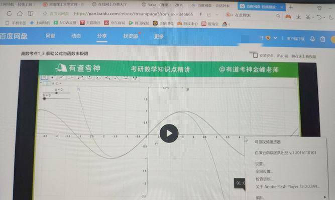Open the downloads arrow icon

coord(298,16)
